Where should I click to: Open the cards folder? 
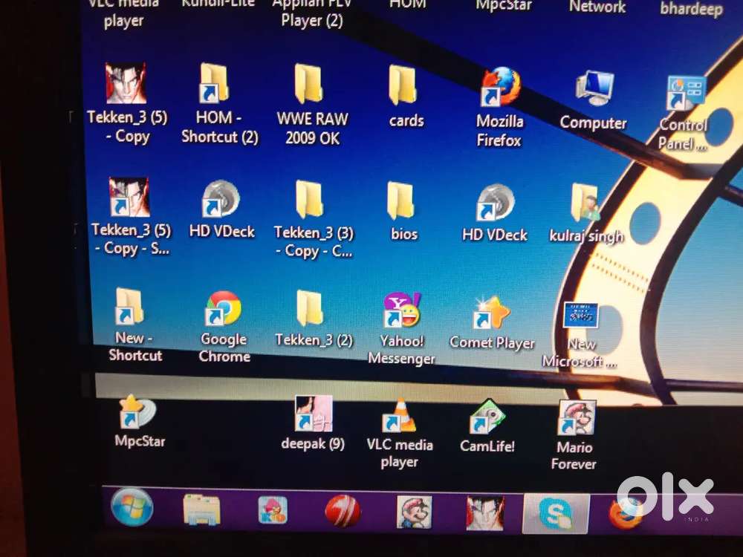click(x=404, y=89)
